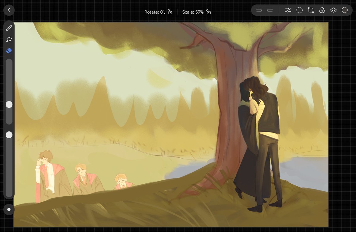The width and height of the screenshot is (356, 232).
Task: Select the Smudge tool
Action: point(9,39)
